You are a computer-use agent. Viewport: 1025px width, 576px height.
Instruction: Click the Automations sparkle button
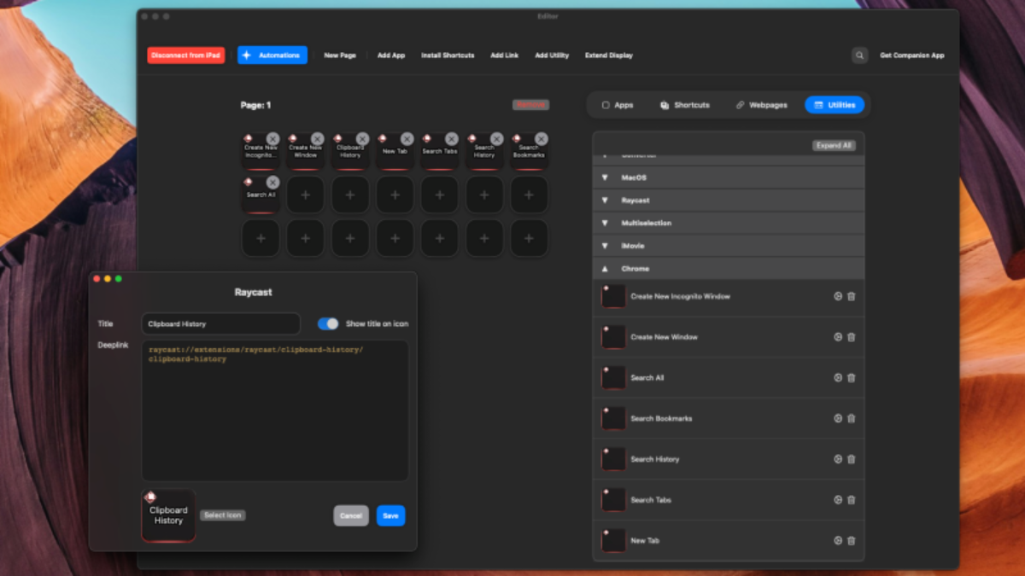pos(272,55)
